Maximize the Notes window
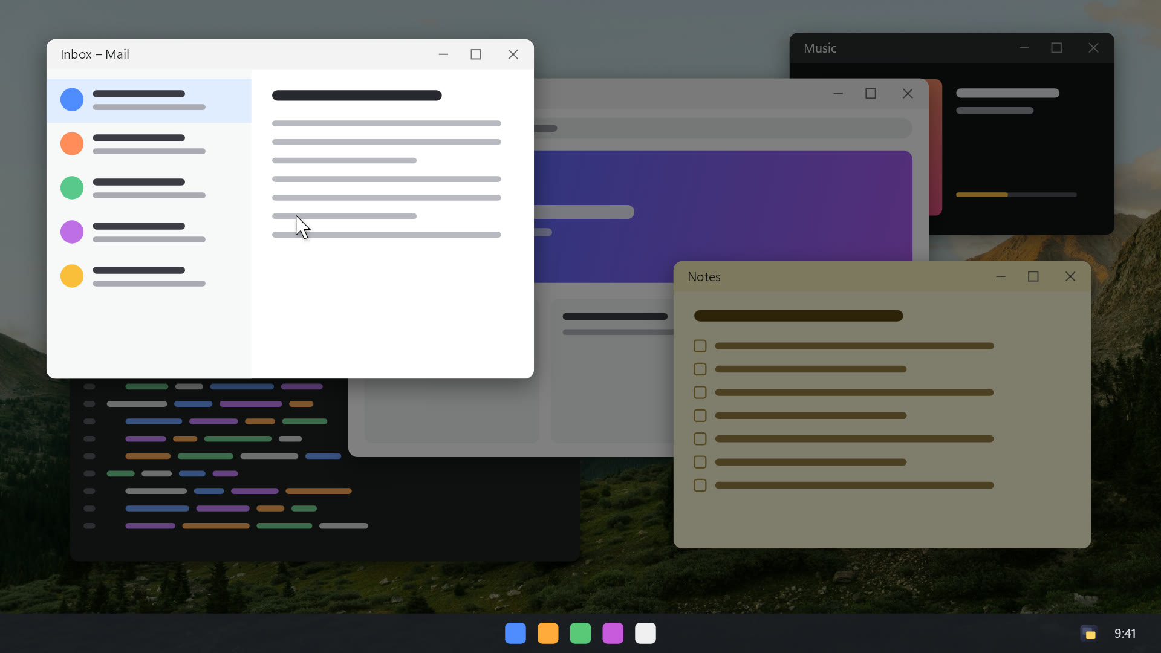Viewport: 1161px width, 653px height. pos(1033,276)
